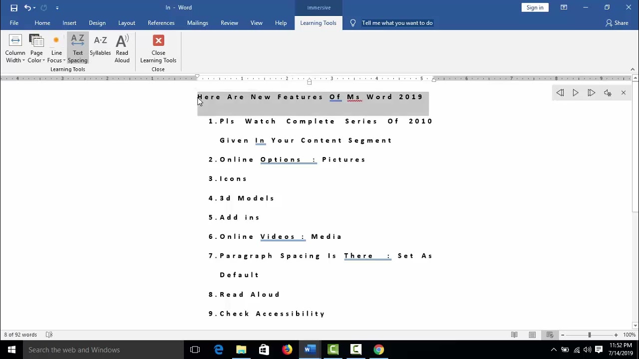Switch to Web Layout view

point(550,335)
